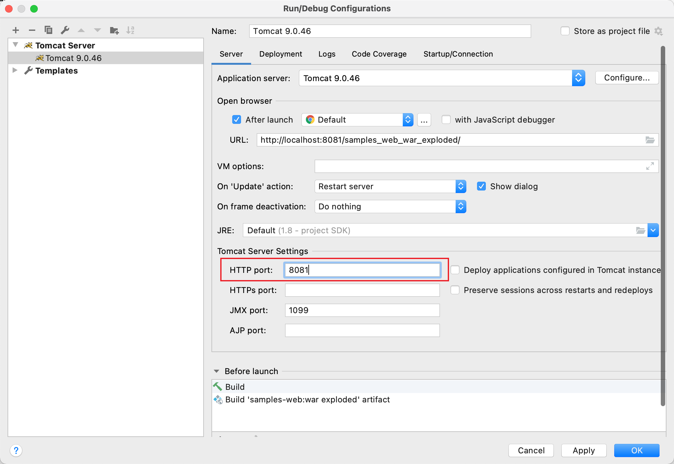The width and height of the screenshot is (674, 464).
Task: Enable with JavaScript debugger checkbox
Action: [446, 120]
